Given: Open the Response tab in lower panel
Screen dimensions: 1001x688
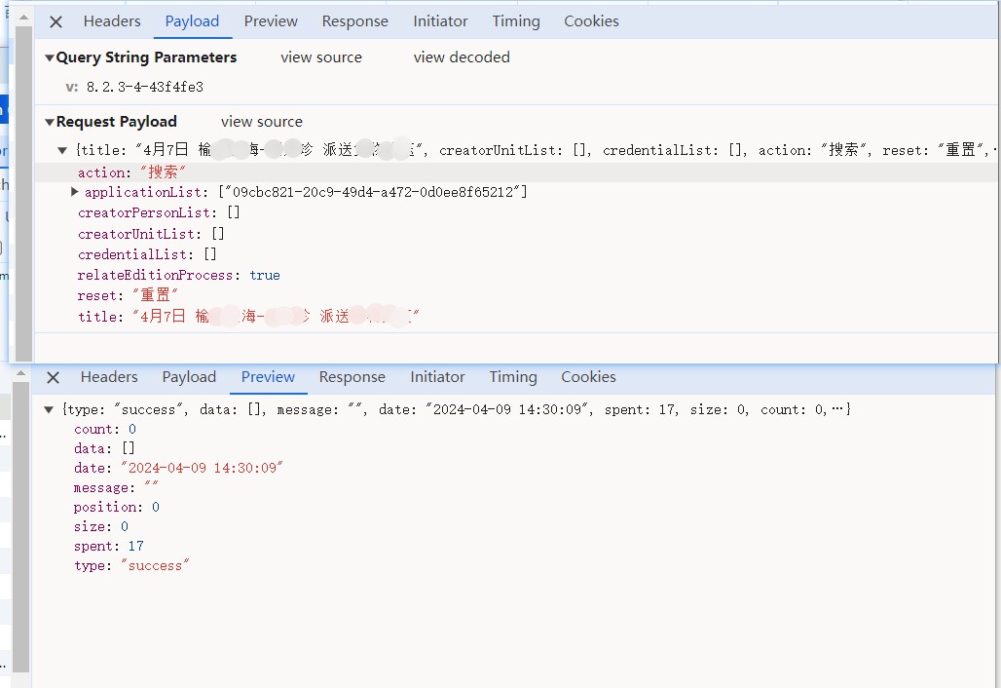Looking at the screenshot, I should point(352,377).
